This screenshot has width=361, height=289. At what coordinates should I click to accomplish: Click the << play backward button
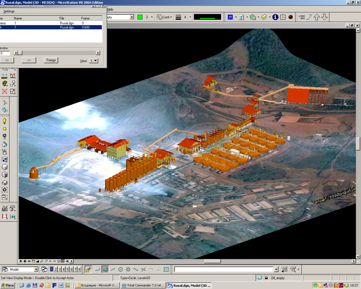point(29,60)
